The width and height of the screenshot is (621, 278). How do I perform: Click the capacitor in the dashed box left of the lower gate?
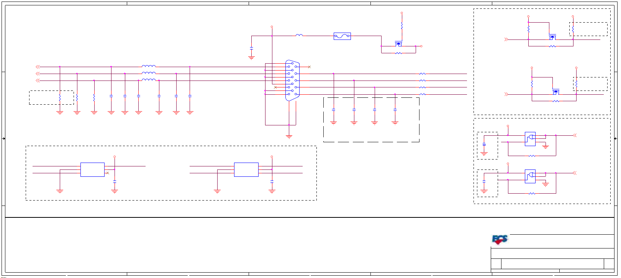(484, 181)
